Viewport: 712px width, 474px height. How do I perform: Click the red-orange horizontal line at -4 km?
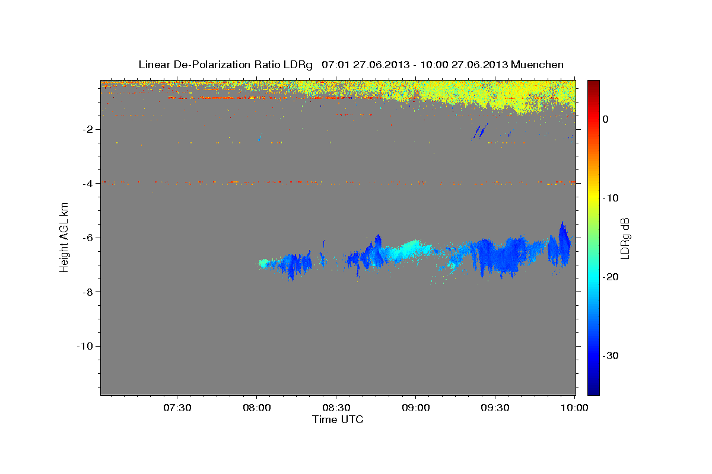pos(338,182)
